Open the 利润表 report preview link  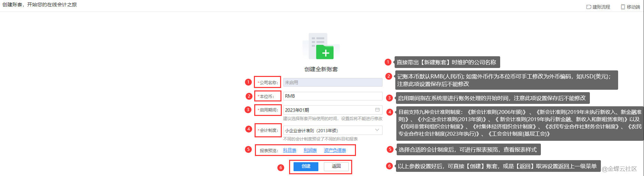[310, 150]
